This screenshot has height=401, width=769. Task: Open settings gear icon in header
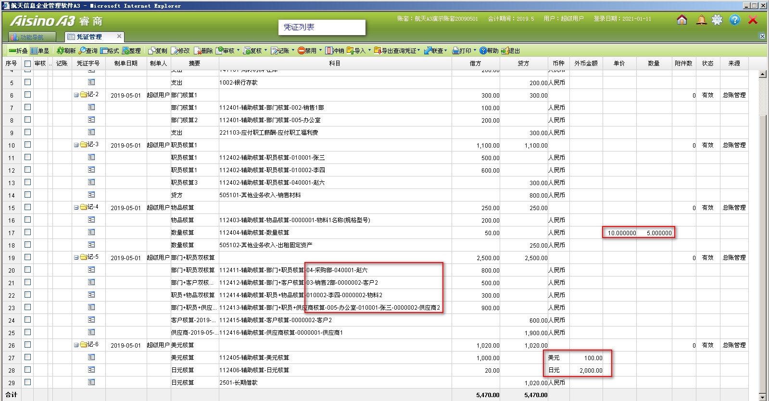click(717, 20)
